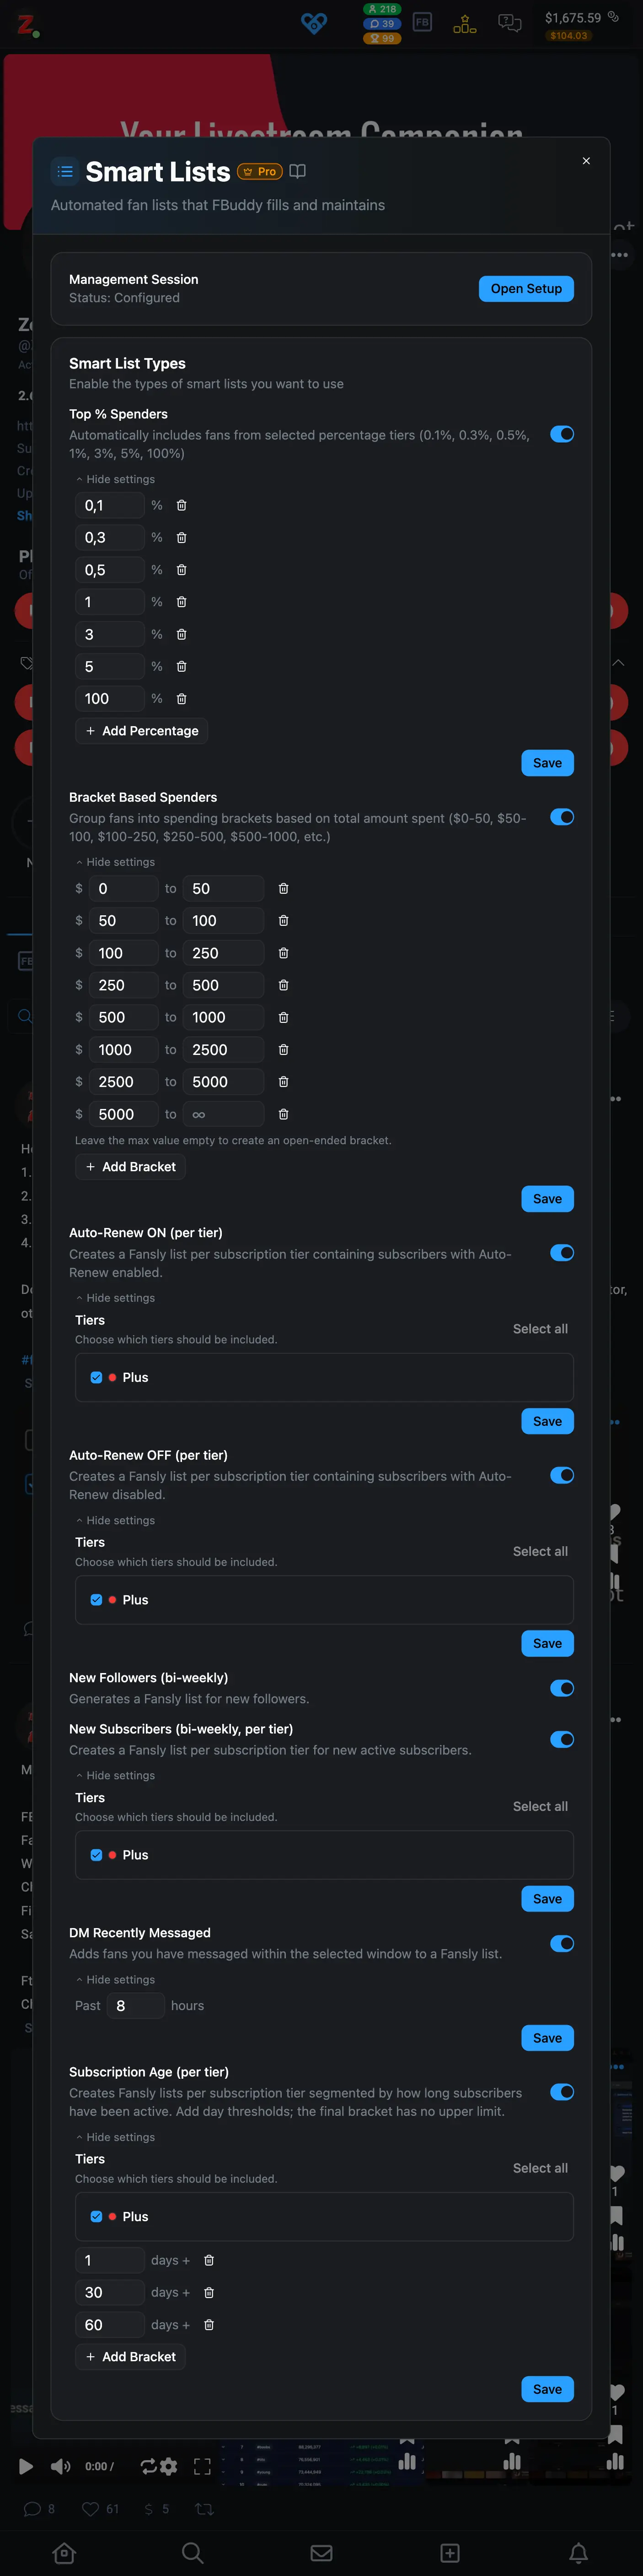Collapse DM Recently Messaged settings

(x=115, y=1979)
